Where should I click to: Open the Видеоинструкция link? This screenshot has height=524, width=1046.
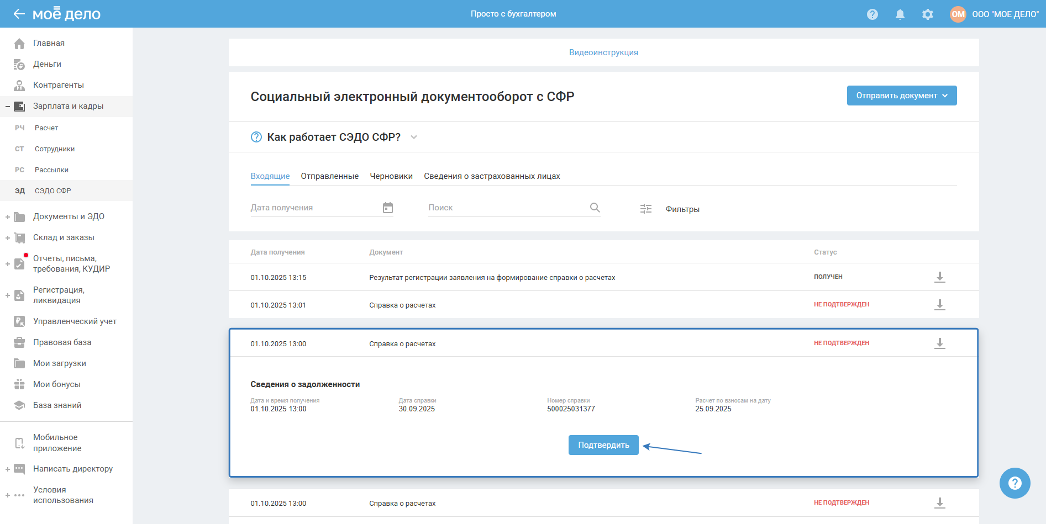(603, 52)
